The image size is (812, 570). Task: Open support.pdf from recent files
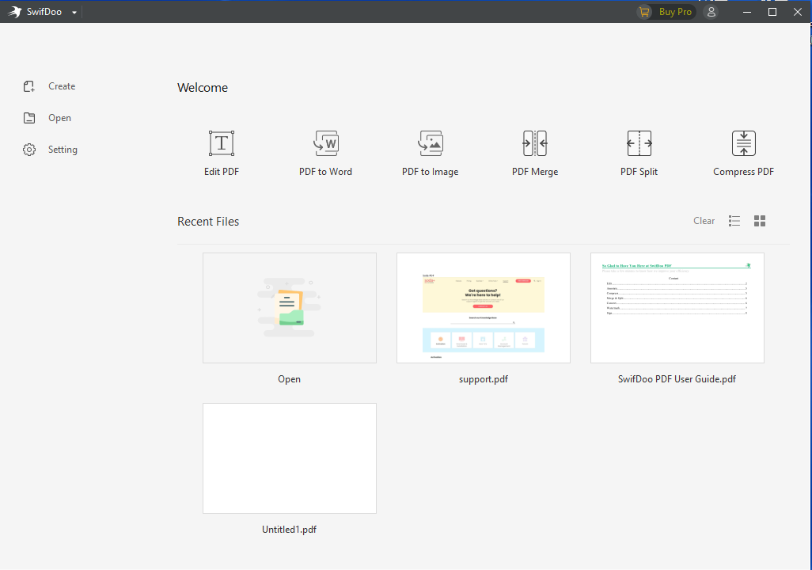click(483, 308)
